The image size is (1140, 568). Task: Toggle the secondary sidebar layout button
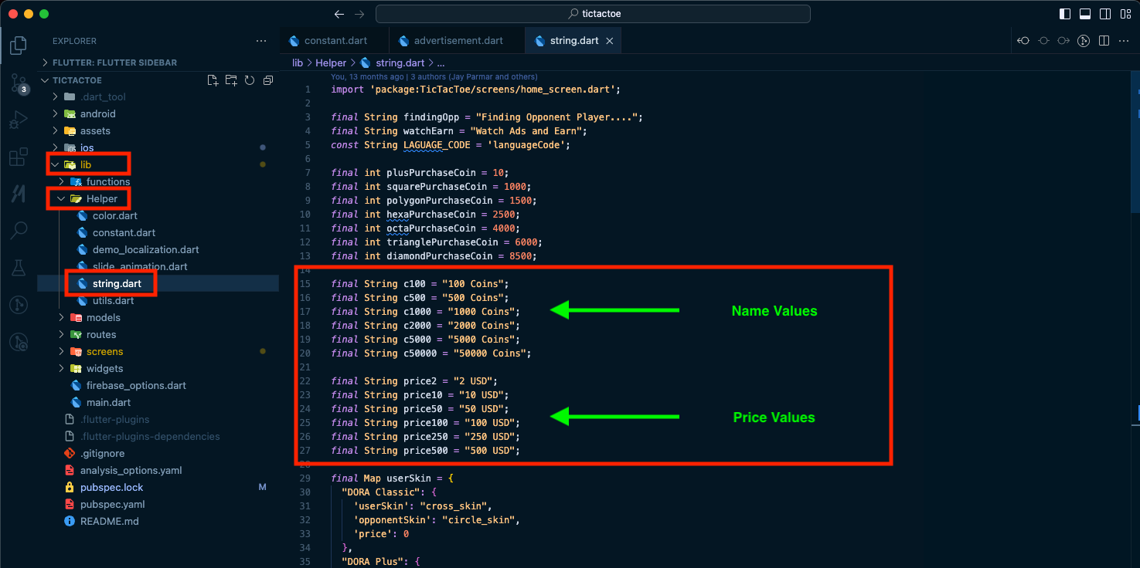(1105, 14)
